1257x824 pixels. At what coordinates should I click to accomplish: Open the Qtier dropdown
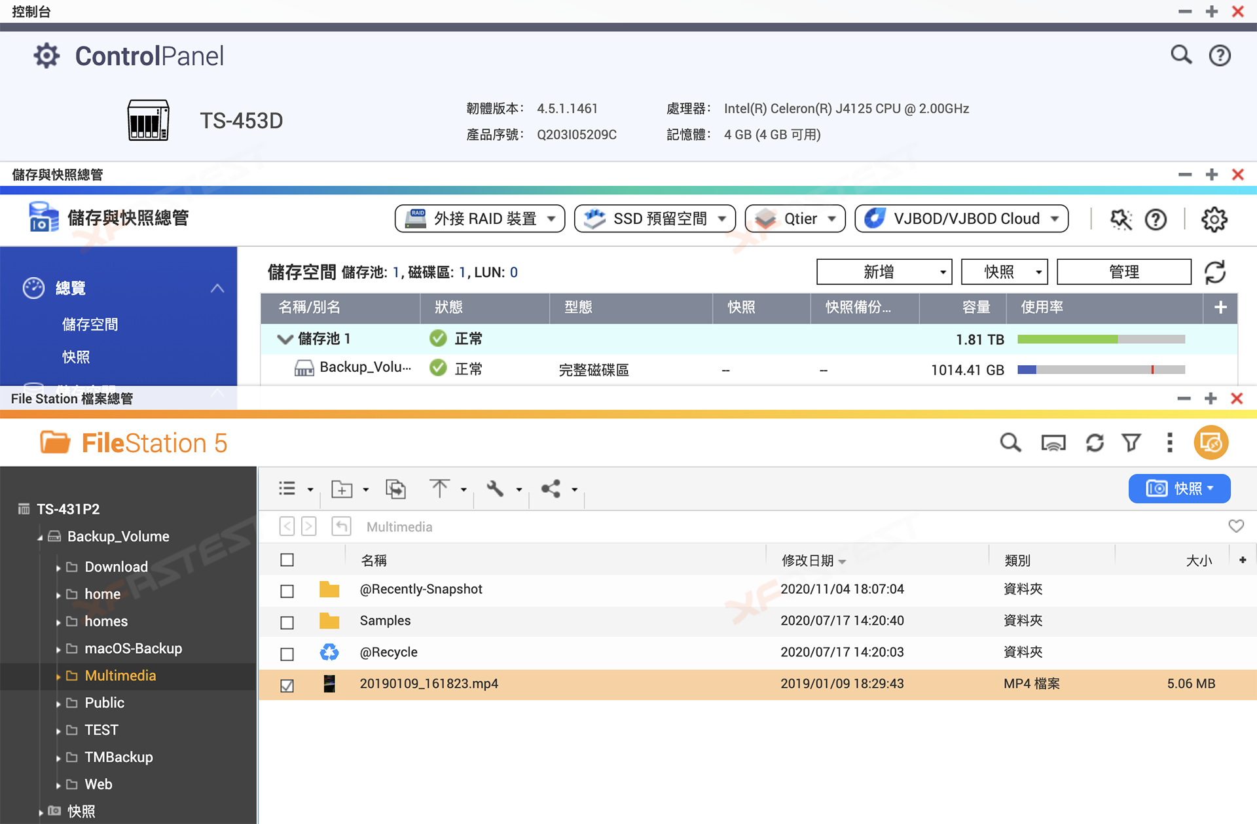tap(795, 219)
